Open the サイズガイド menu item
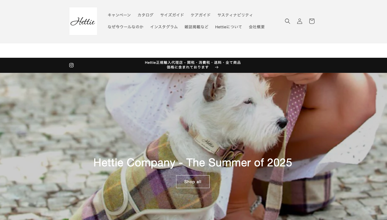The height and width of the screenshot is (220, 387). [x=172, y=15]
